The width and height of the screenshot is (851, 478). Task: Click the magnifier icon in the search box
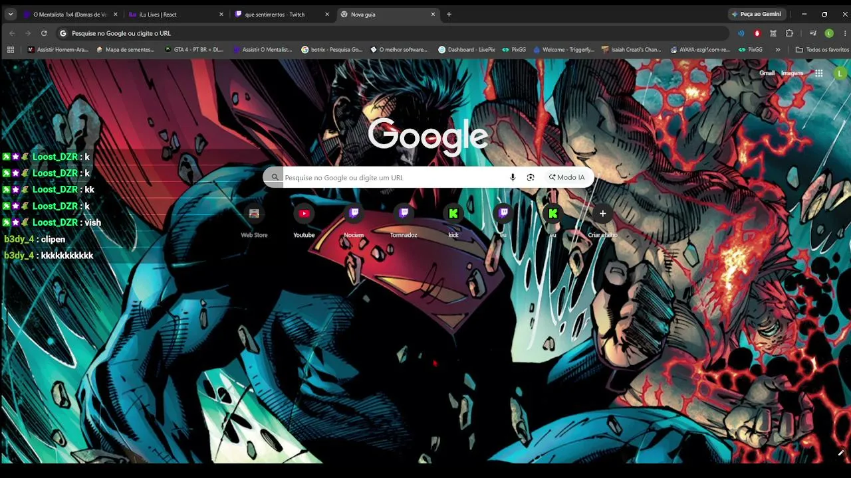click(274, 177)
